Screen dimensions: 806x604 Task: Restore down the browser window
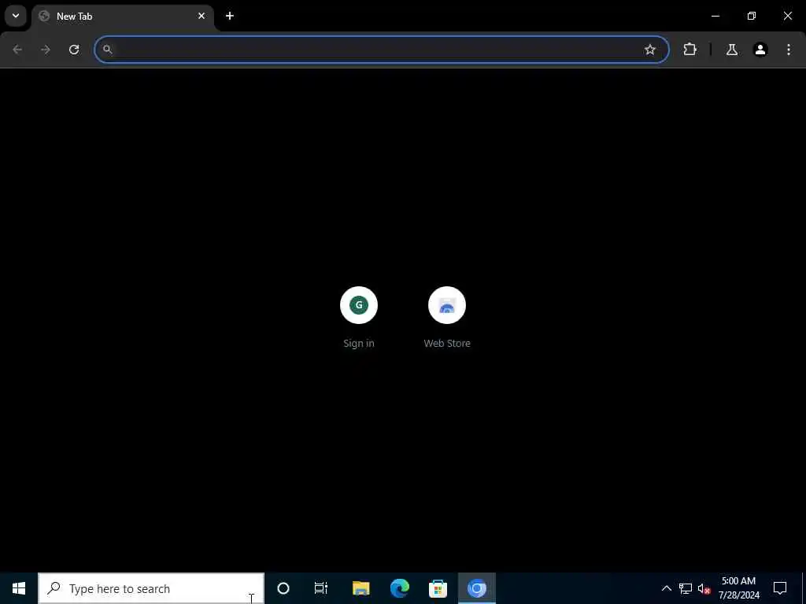coord(752,16)
